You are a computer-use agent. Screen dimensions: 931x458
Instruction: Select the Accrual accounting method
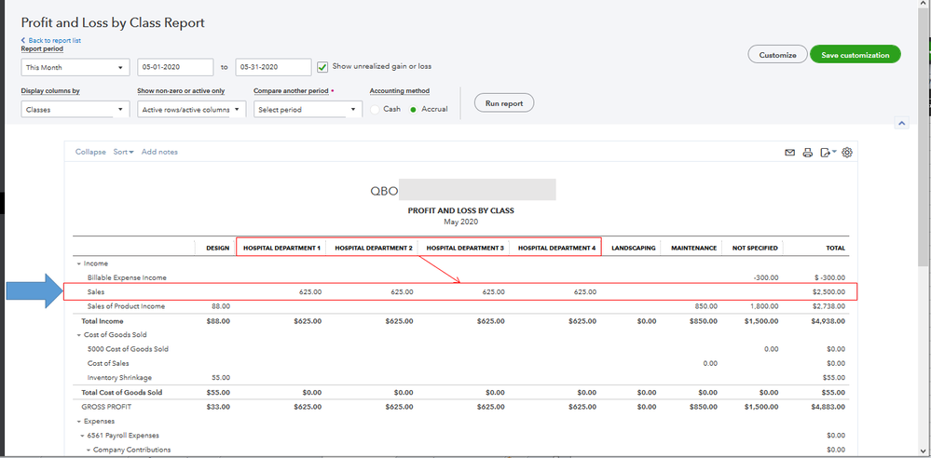pyautogui.click(x=415, y=109)
